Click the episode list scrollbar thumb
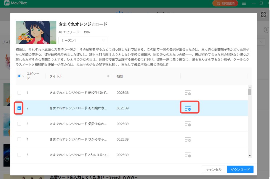 [x=250, y=92]
